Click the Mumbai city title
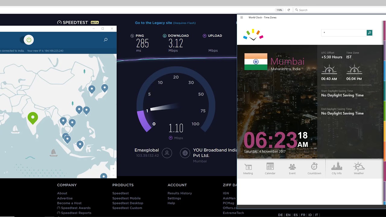Image resolution: width=386 pixels, height=217 pixels. click(287, 61)
